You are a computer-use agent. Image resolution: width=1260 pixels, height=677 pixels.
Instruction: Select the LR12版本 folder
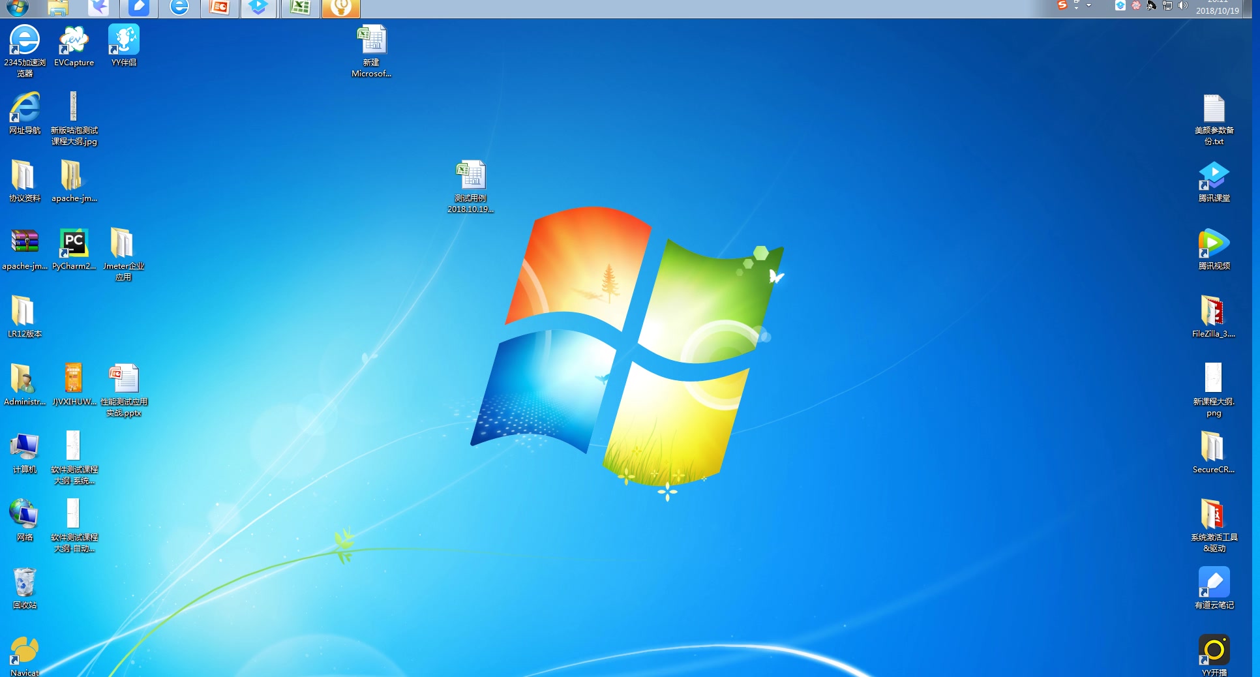(25, 317)
